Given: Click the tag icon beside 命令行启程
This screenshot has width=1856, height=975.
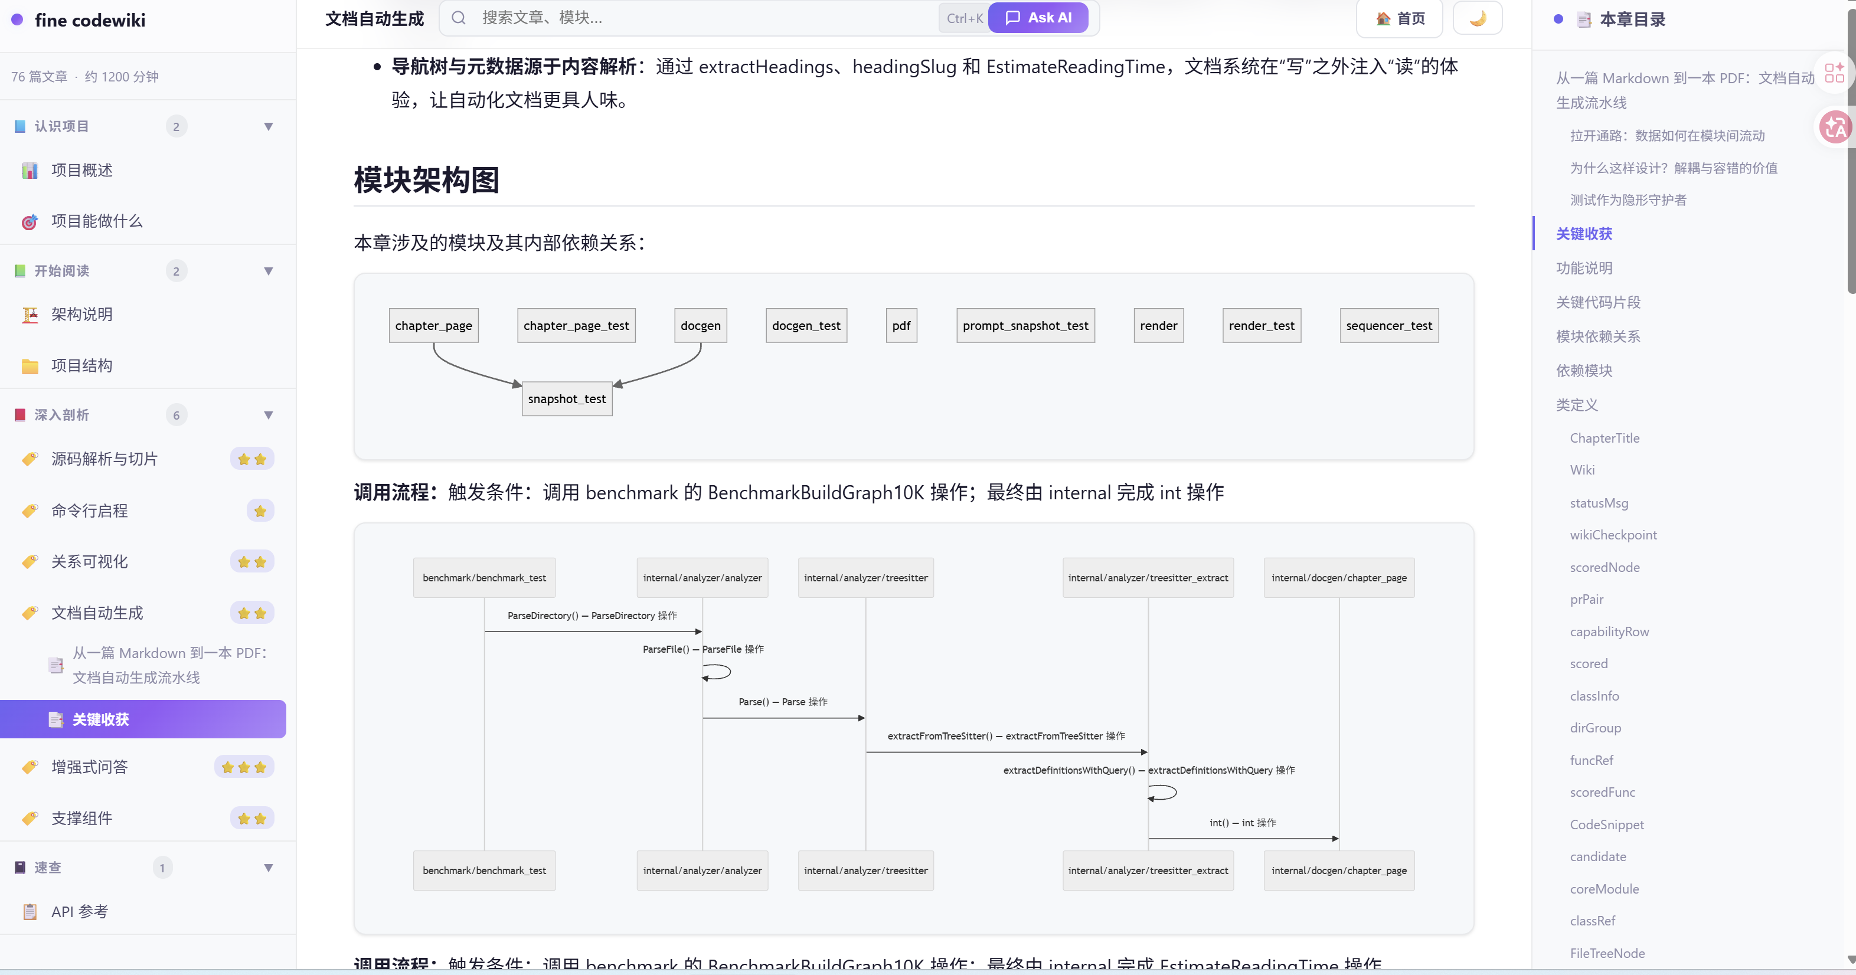Looking at the screenshot, I should point(30,511).
